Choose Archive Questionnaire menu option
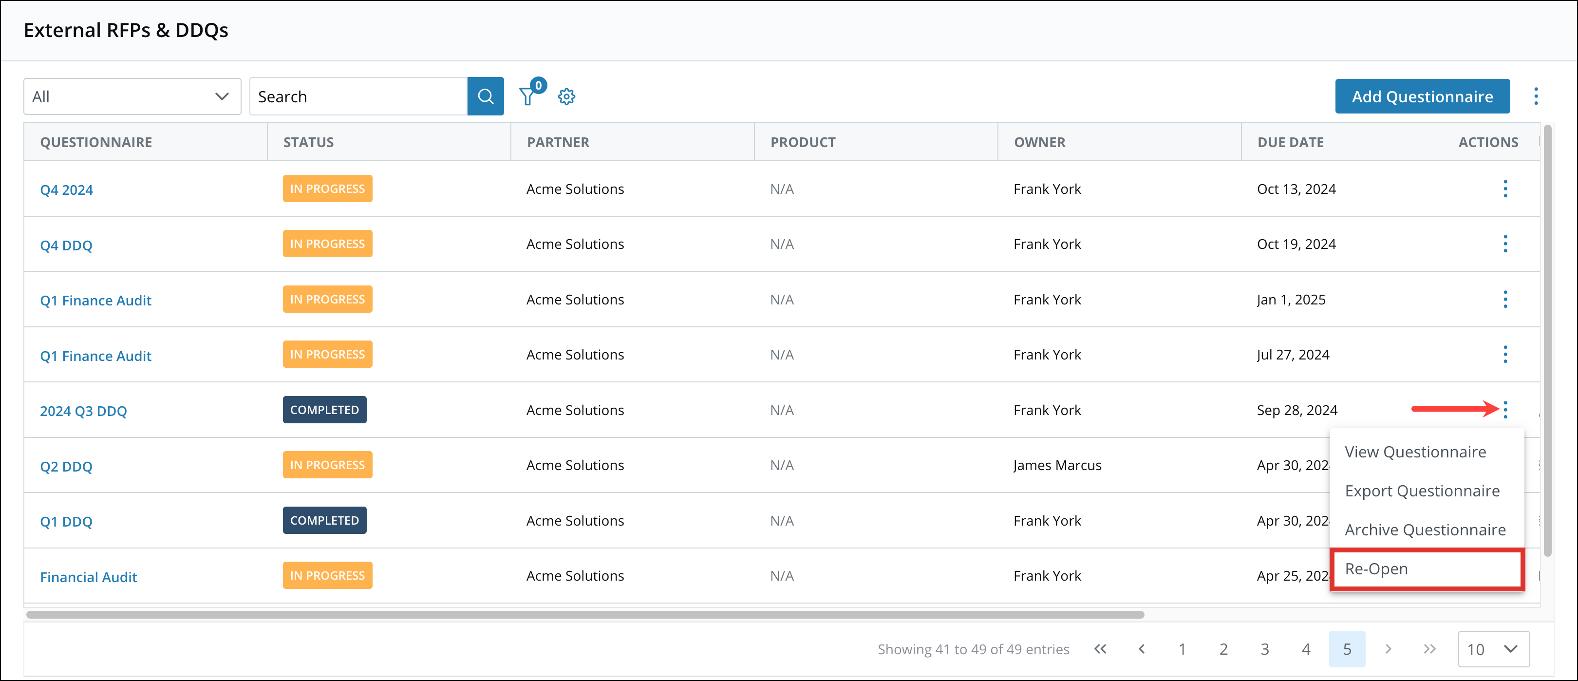Image resolution: width=1578 pixels, height=681 pixels. (1425, 530)
